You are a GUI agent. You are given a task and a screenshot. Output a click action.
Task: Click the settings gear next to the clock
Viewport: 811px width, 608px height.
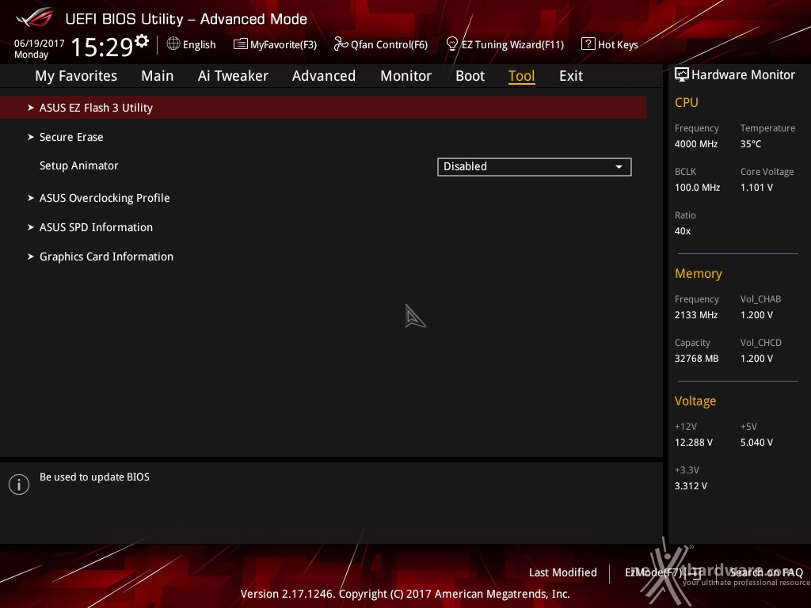click(141, 41)
